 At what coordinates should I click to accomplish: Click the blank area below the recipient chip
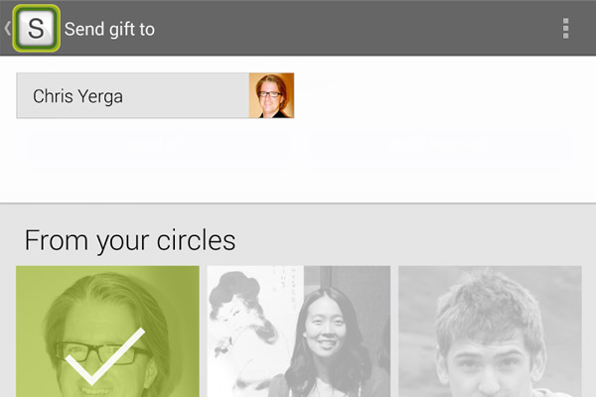click(x=298, y=160)
